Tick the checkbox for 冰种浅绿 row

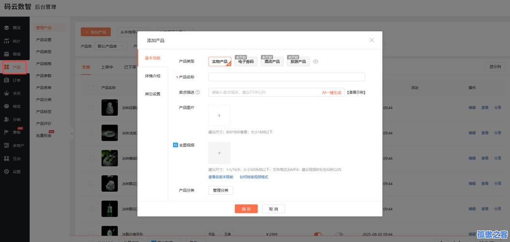91,133
